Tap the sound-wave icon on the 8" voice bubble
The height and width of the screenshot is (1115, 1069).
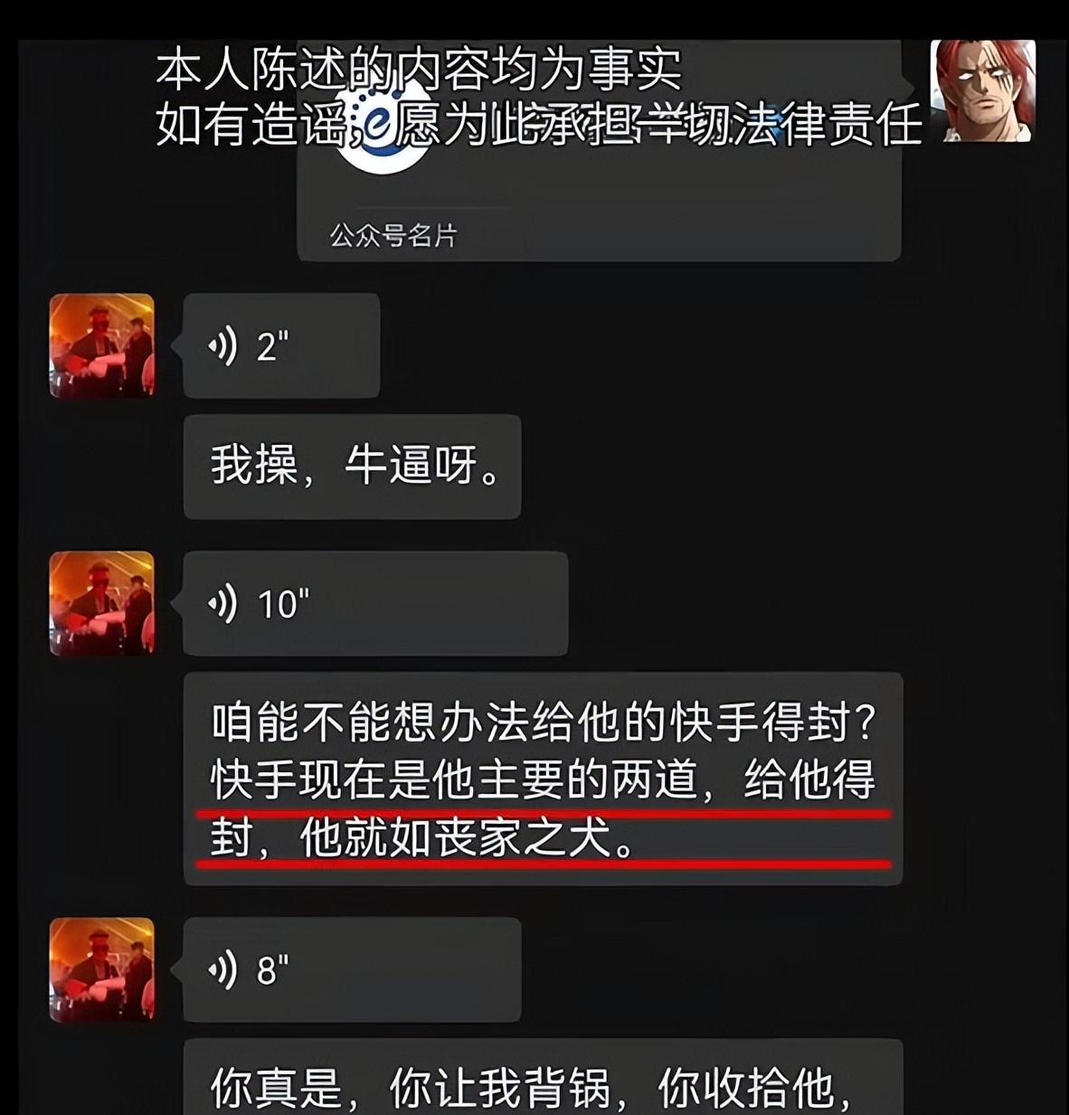[x=222, y=970]
